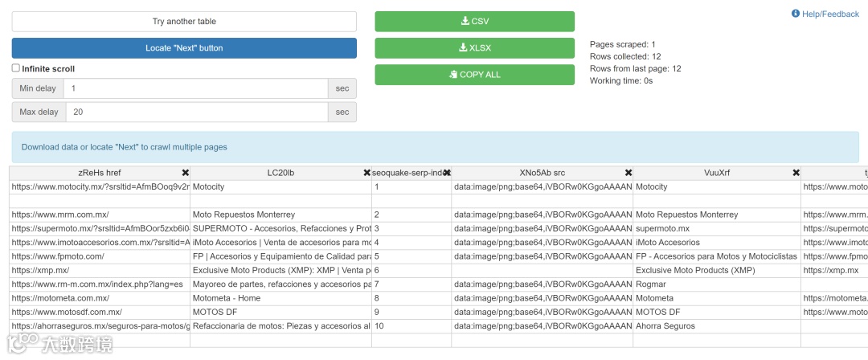Viewport: 868px width, 360px height.
Task: Click Try another table button
Action: [x=184, y=22]
